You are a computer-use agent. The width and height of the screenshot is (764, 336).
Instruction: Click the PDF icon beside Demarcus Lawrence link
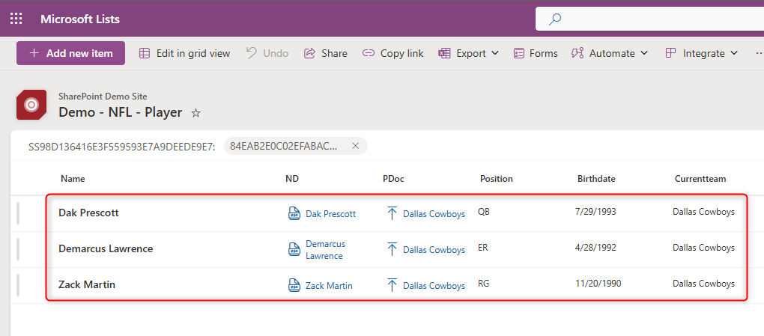coord(294,249)
